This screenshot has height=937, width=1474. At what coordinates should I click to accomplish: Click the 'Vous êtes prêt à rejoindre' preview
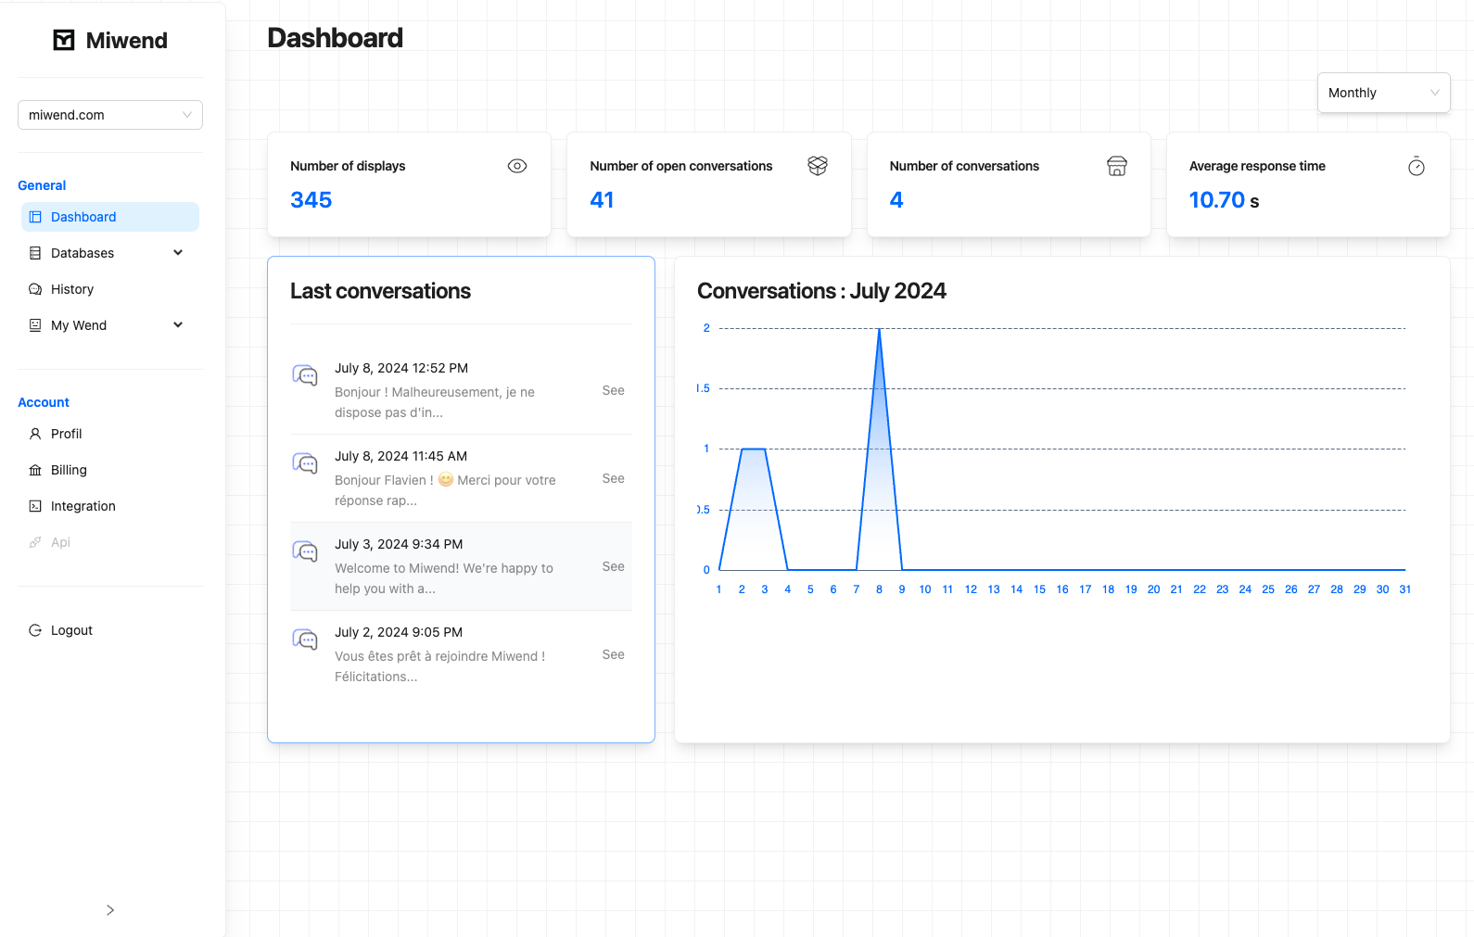tap(440, 666)
